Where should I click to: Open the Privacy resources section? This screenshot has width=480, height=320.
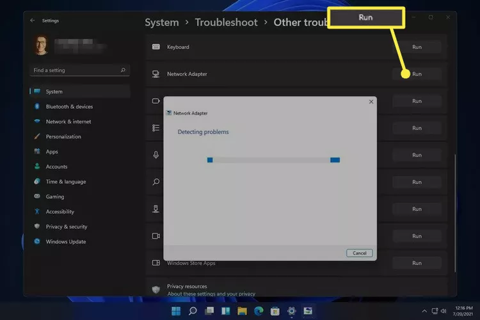[x=187, y=286]
